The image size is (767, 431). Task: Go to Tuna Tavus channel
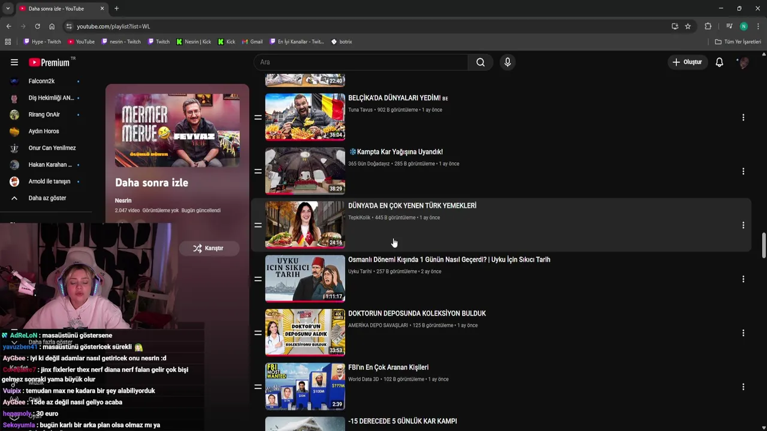pyautogui.click(x=360, y=110)
